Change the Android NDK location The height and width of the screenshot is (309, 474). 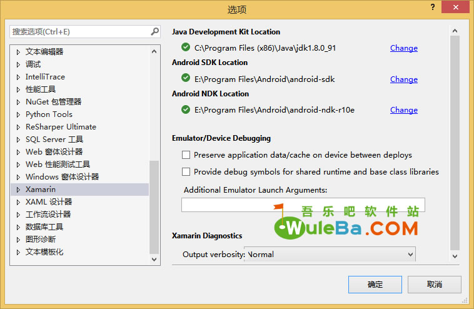[404, 110]
